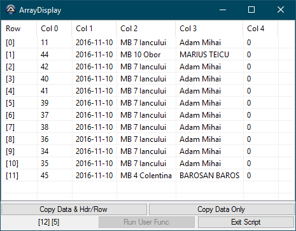Click the value 45 in Col 0
The height and width of the screenshot is (231, 296).
tap(45, 176)
